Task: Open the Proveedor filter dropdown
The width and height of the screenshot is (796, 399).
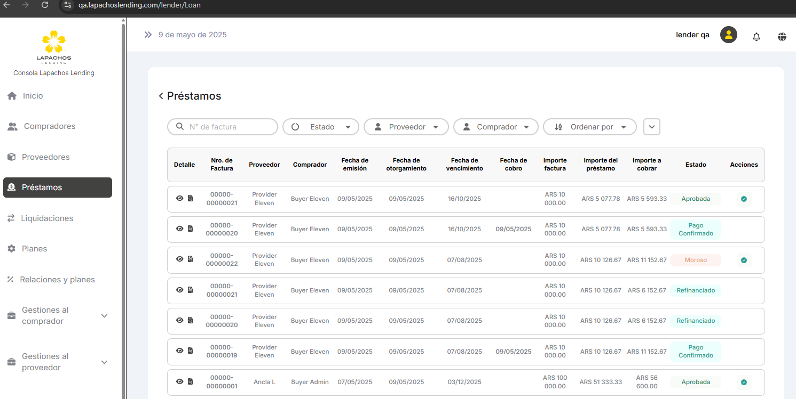Action: point(406,127)
